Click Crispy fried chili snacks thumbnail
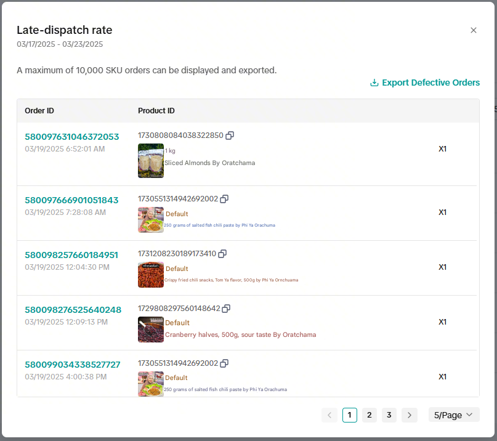497x441 pixels. (150, 275)
